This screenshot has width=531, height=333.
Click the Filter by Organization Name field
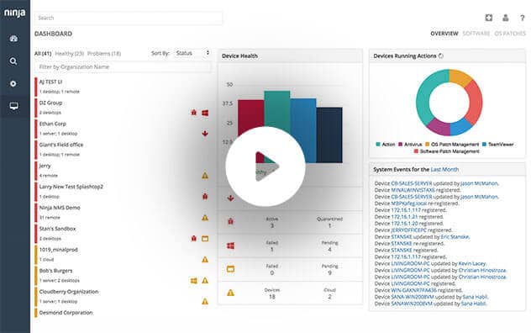click(x=123, y=67)
